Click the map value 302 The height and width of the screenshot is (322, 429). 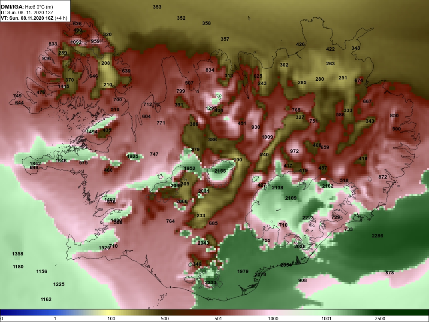pos(284,65)
